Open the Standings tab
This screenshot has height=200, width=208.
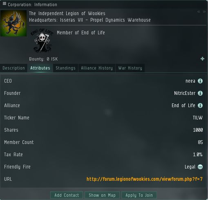click(65, 68)
